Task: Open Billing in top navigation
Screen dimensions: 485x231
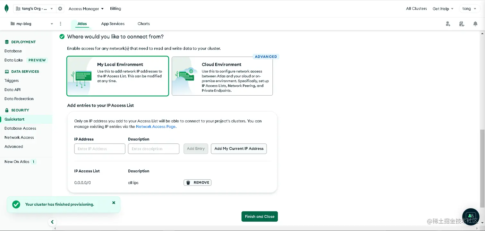Action: pos(115,9)
